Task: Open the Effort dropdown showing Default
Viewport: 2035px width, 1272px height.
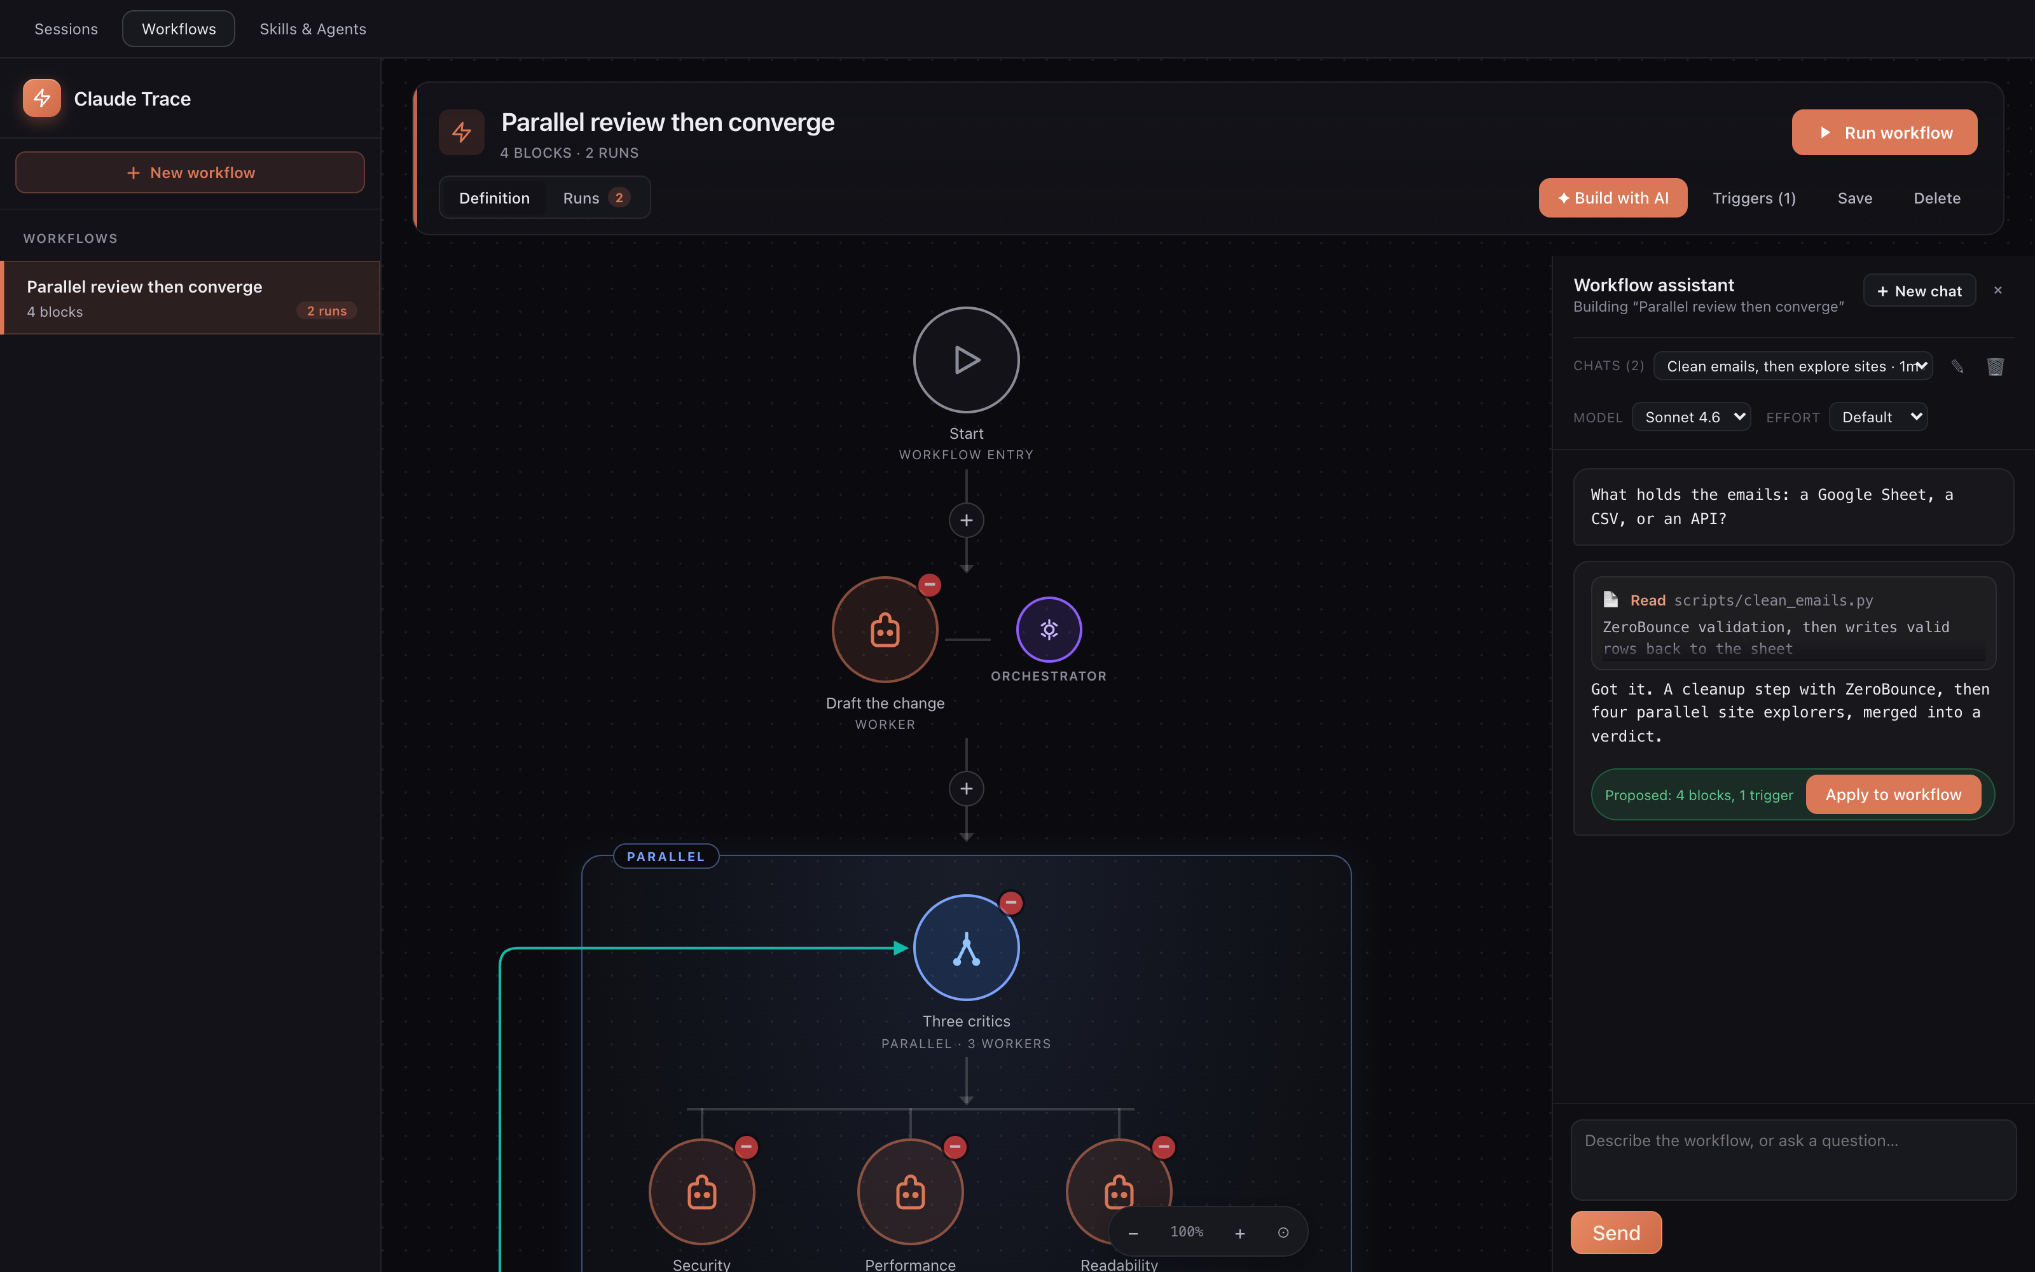Action: point(1878,417)
